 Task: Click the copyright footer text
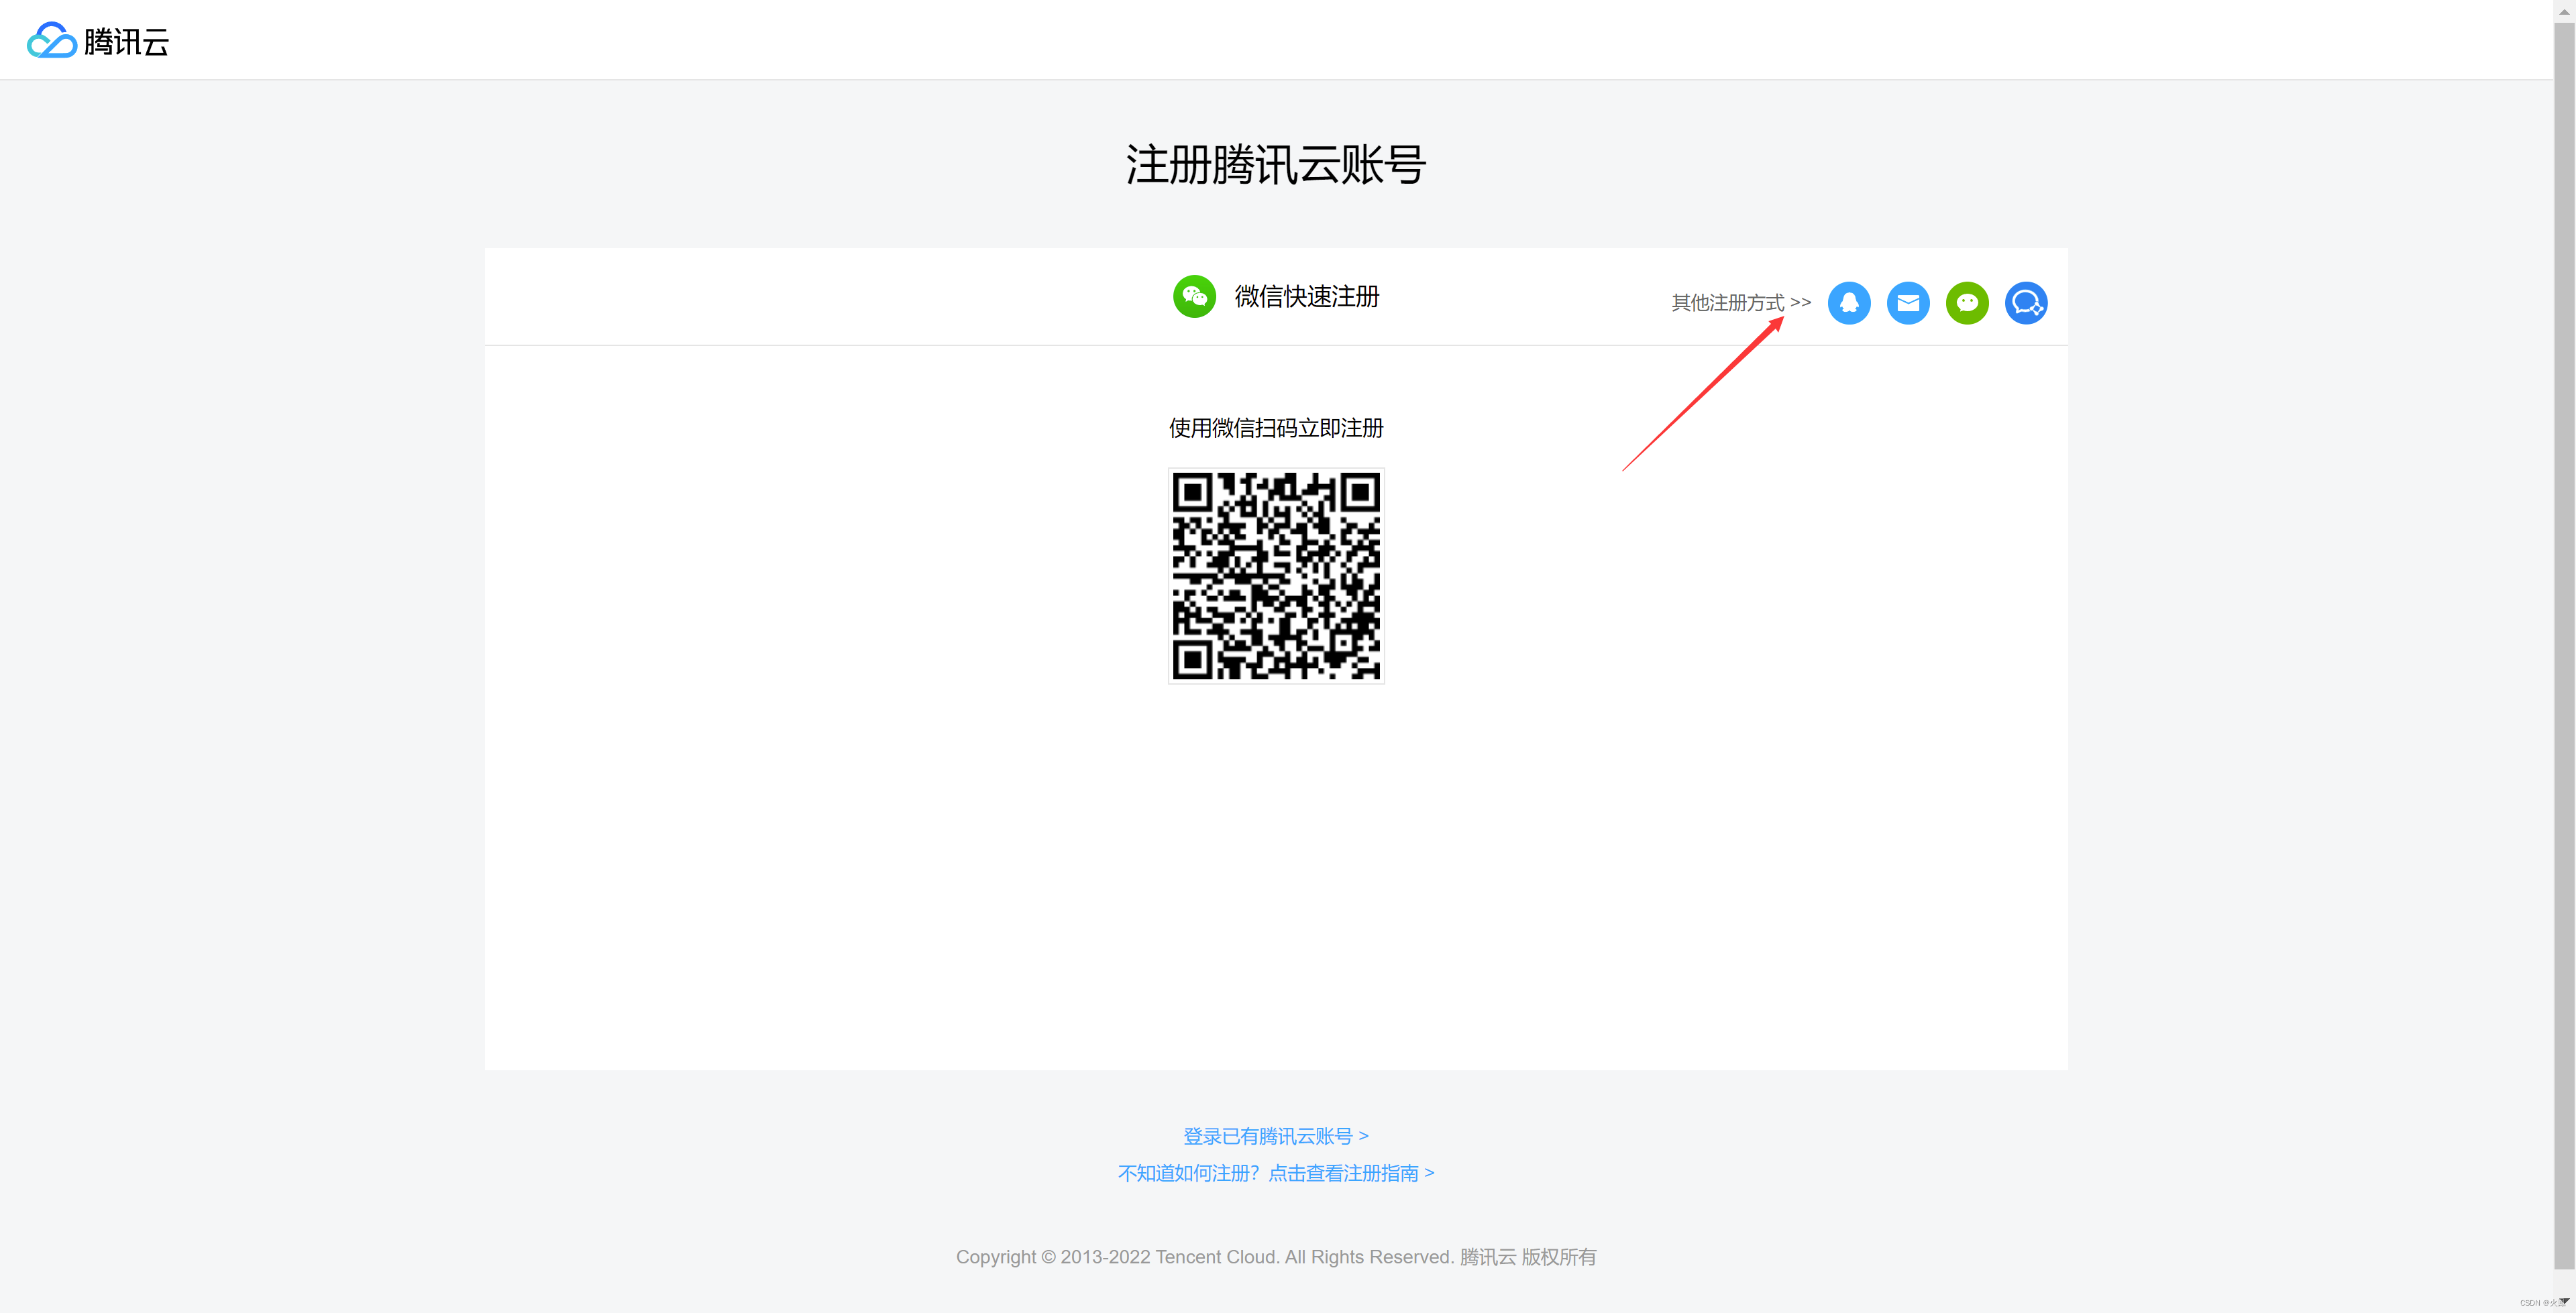1276,1257
